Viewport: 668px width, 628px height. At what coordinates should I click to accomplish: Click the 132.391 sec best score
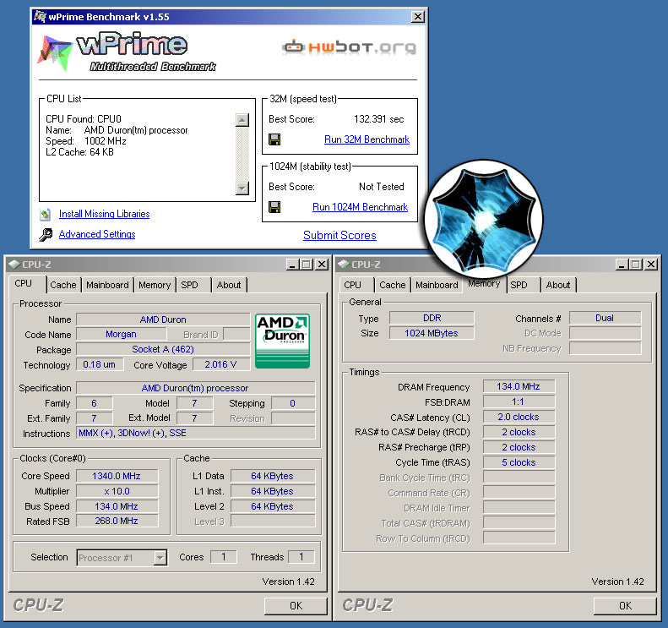click(x=378, y=119)
